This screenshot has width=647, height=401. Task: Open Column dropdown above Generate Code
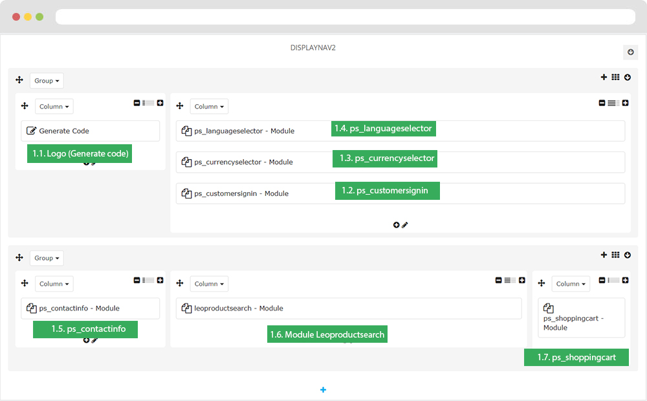54,106
